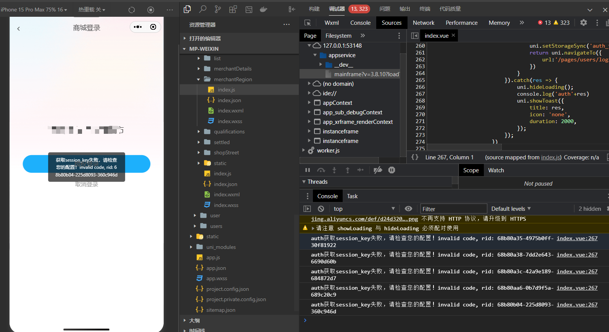
Task: Expand the merchantDetails folder
Action: coord(199,69)
